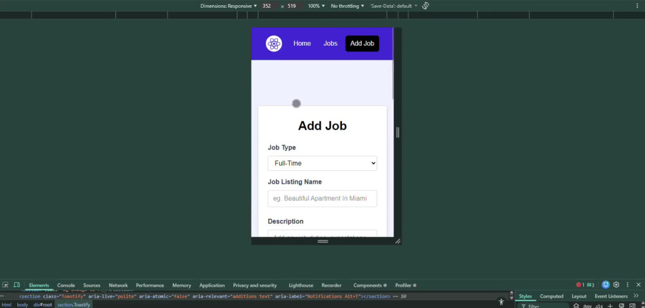Open the DevTools customize three-dot menu
Screen dimensions: 645x308
click(628, 285)
